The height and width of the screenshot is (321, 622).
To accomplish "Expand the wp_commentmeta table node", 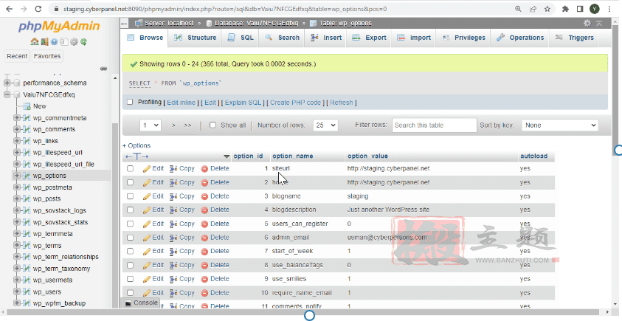I will click(x=17, y=118).
